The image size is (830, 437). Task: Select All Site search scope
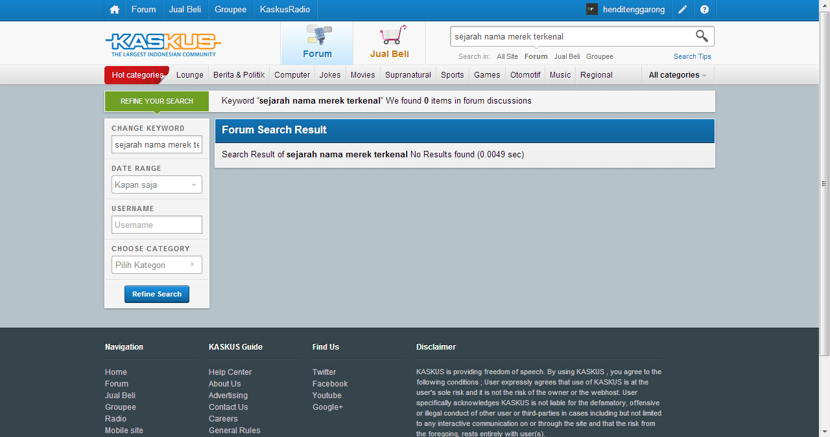point(507,56)
